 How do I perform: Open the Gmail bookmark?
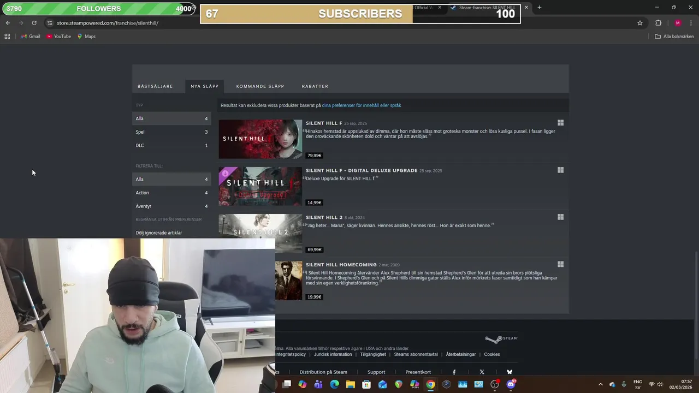click(31, 37)
